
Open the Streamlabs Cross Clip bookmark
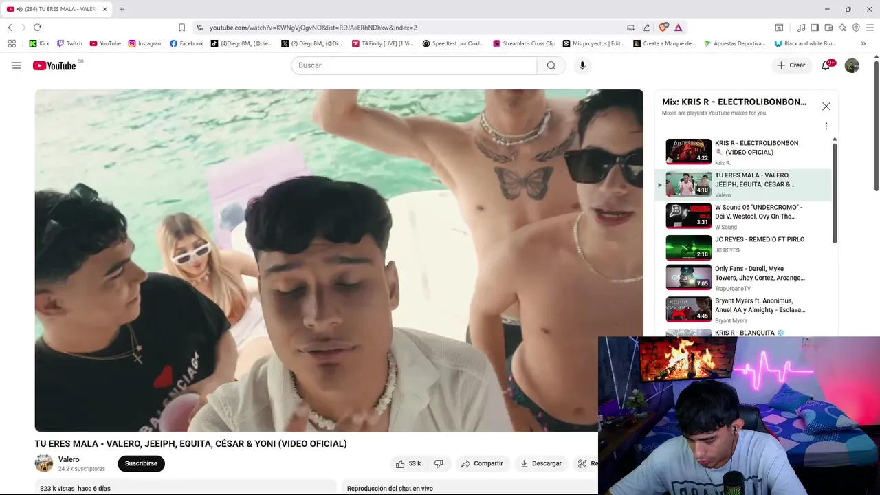pyautogui.click(x=524, y=43)
